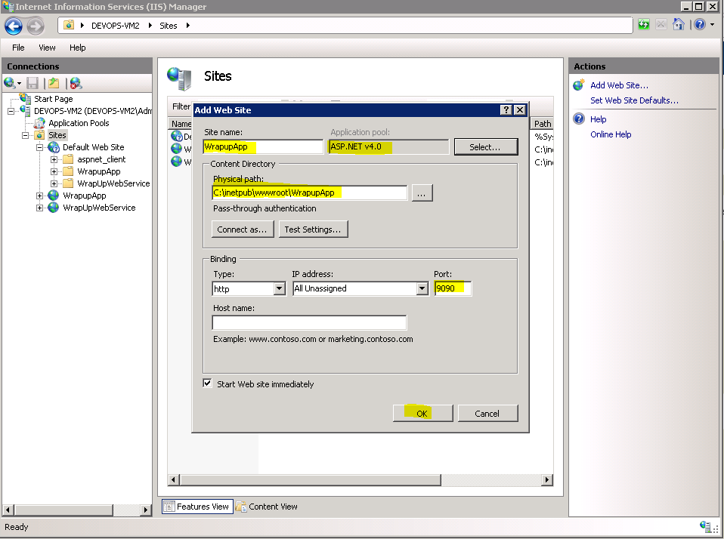
Task: Click the Create New Connection globe icon
Action: coord(10,83)
